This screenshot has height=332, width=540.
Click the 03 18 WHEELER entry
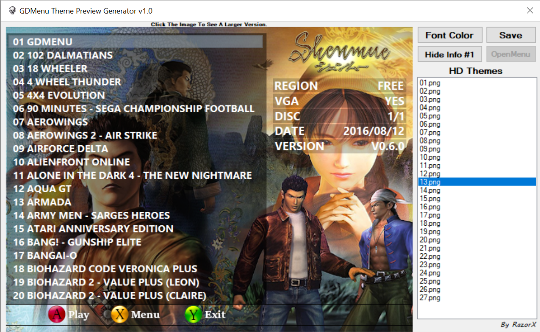tap(50, 69)
